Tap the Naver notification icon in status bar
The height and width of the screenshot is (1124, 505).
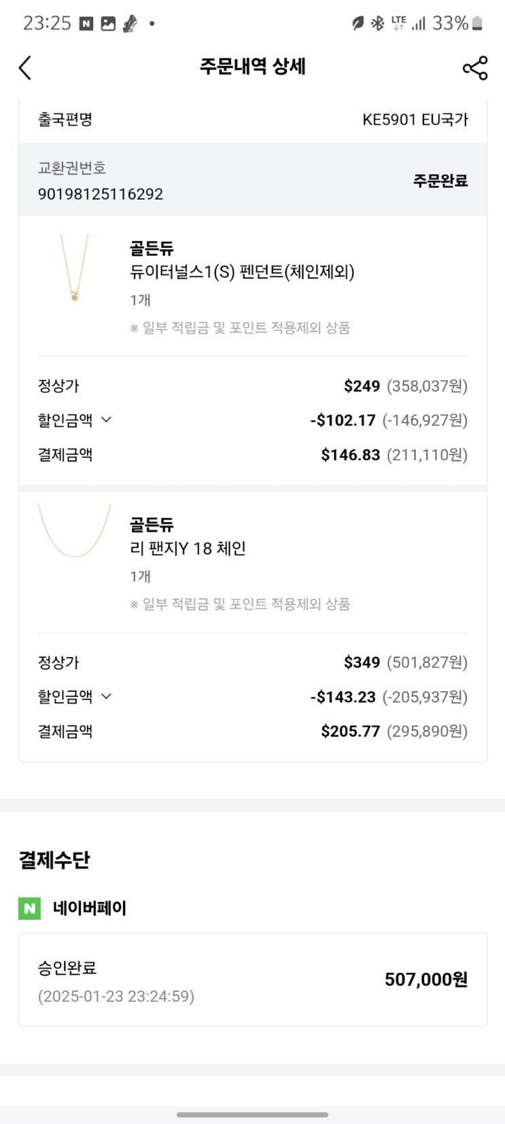click(x=86, y=24)
